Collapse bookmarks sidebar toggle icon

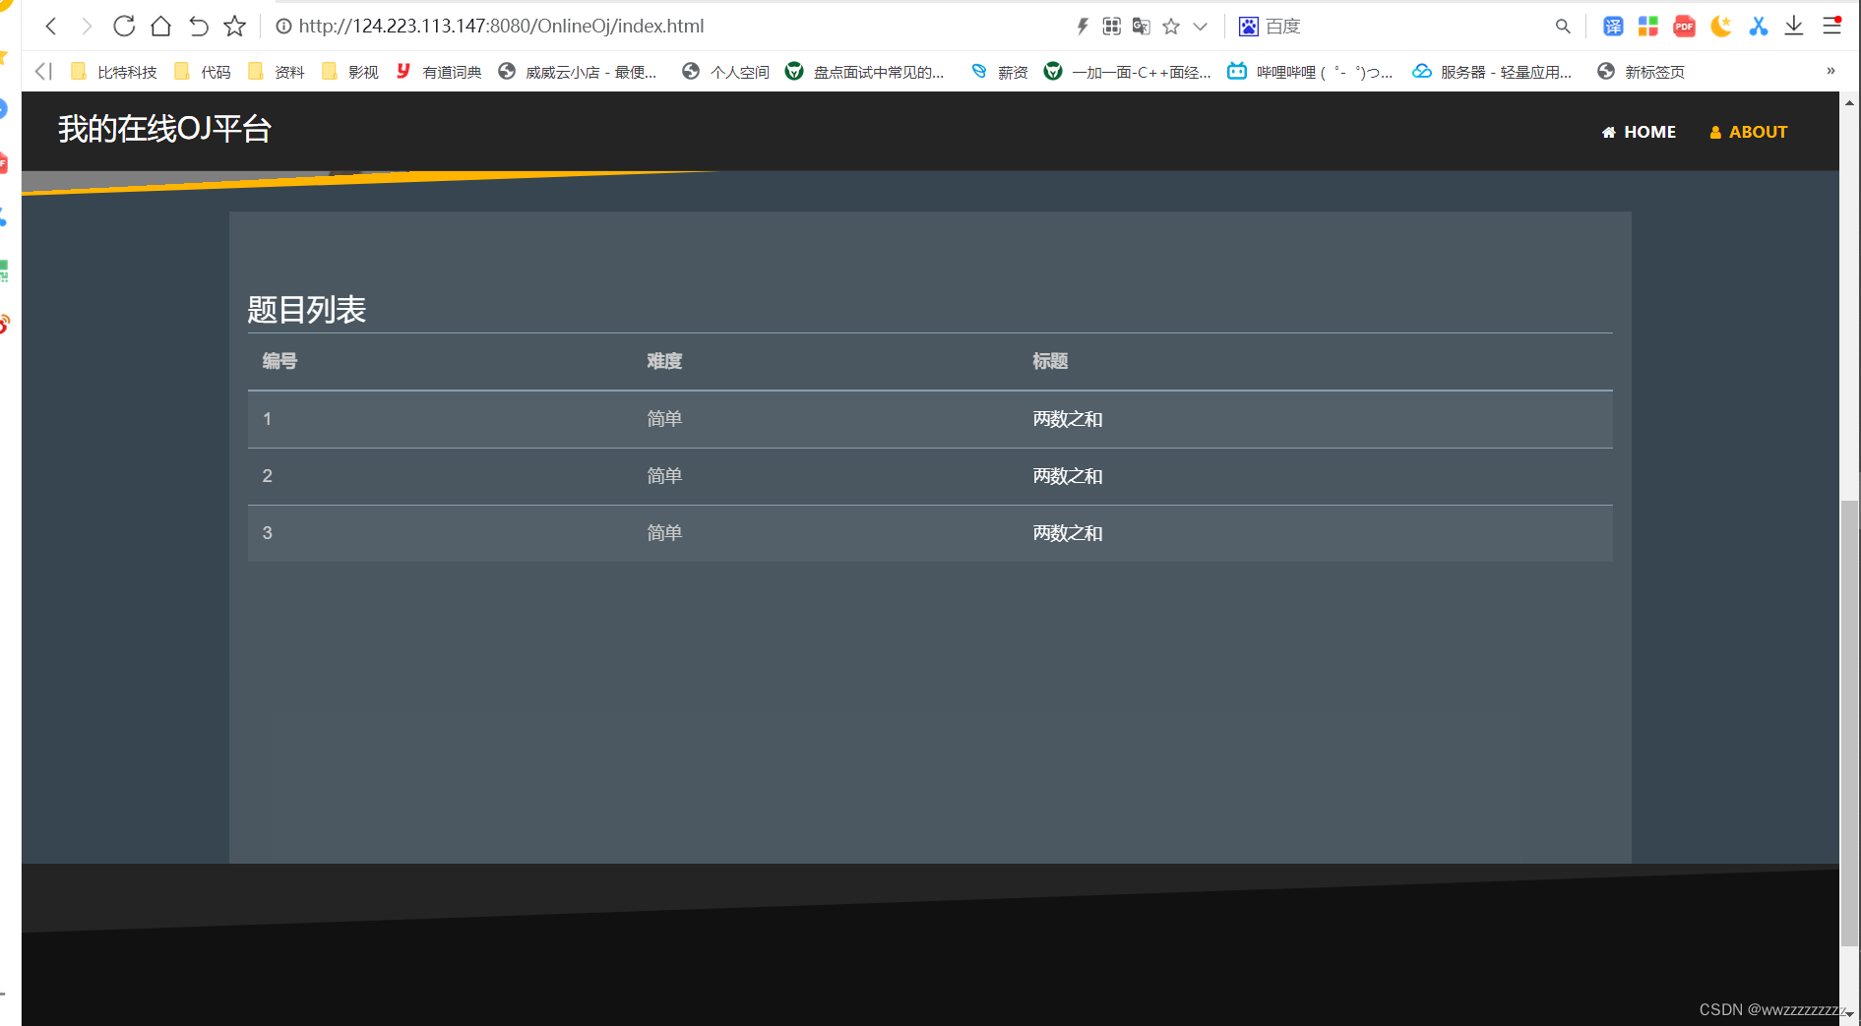click(43, 71)
